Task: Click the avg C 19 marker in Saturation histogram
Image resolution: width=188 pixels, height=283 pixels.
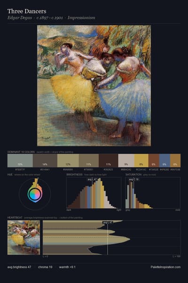Action: 134,179
